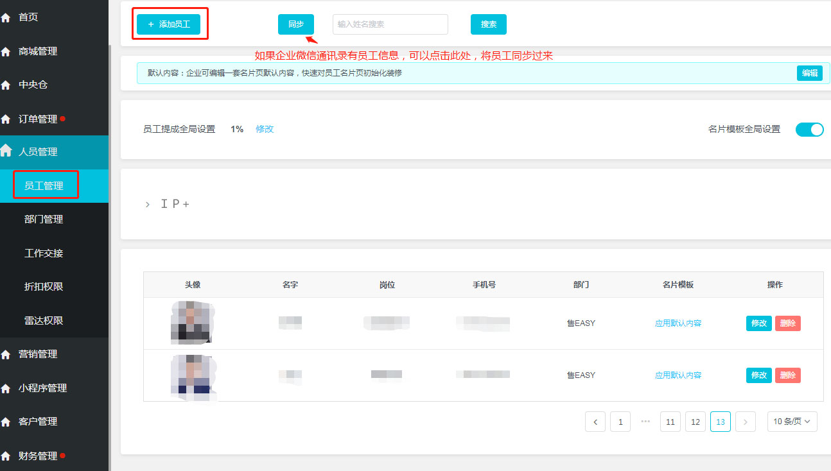The image size is (831, 471).
Task: Click the 输入姓名搜索 search field
Action: pyautogui.click(x=390, y=24)
